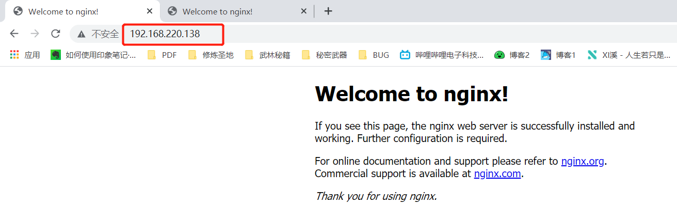Click the 'Commercial support is available at' text
The width and height of the screenshot is (677, 220).
pos(393,174)
